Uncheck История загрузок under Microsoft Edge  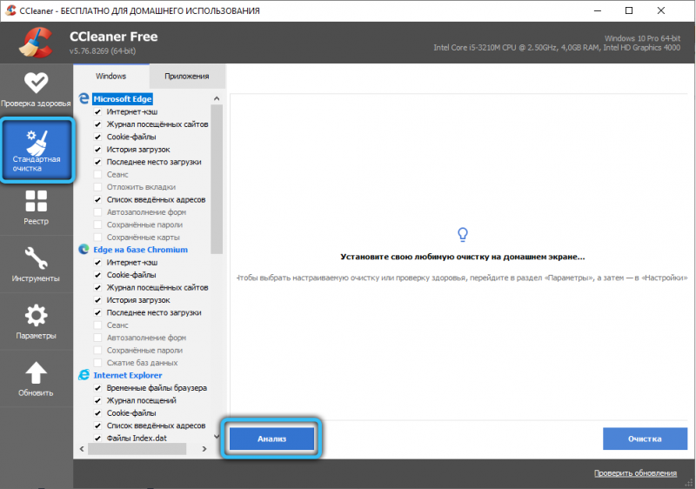tap(97, 150)
